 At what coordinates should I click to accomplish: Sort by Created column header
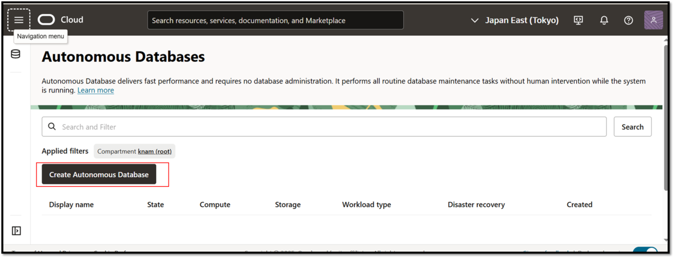point(580,205)
